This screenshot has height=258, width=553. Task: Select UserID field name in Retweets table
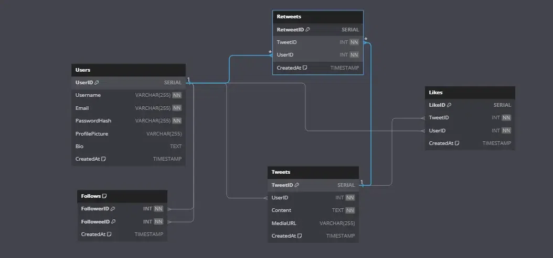(285, 55)
